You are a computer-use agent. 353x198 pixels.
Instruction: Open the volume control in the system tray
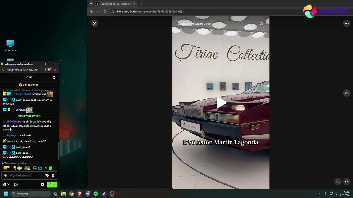[336, 194]
